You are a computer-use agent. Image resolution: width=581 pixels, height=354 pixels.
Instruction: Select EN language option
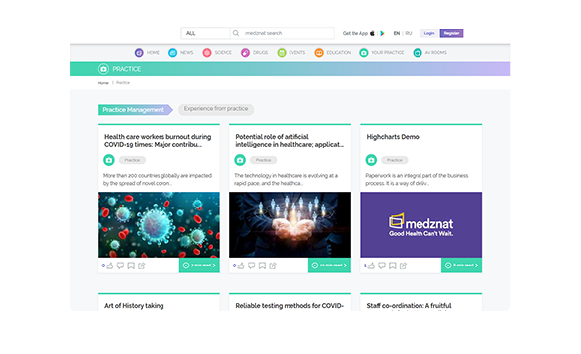397,33
